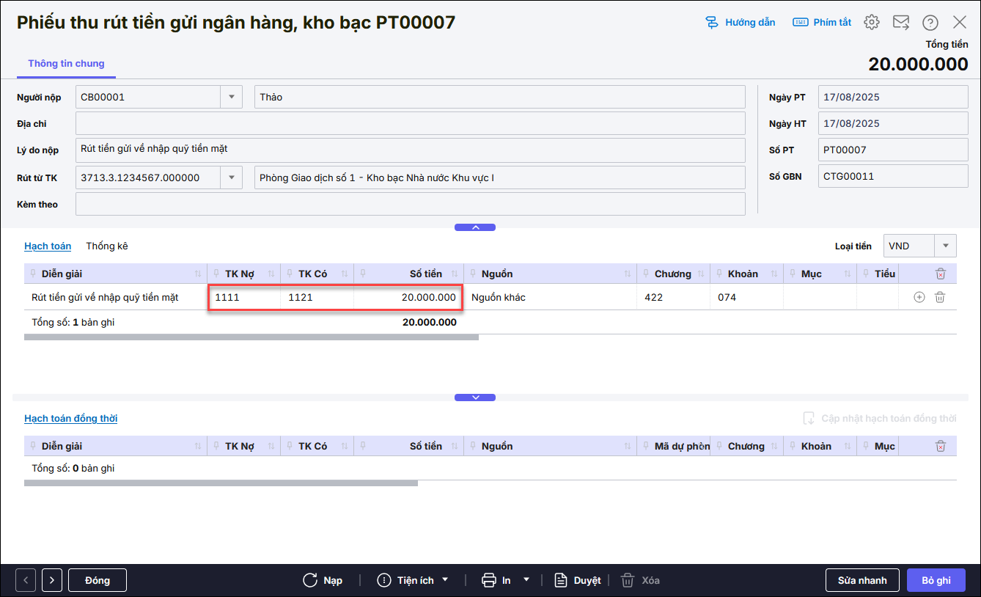Open the help question mark icon

point(930,22)
